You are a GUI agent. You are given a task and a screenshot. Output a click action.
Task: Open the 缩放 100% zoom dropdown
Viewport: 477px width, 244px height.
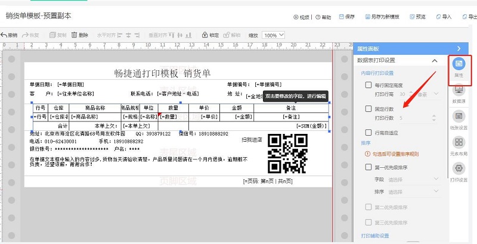tap(273, 35)
